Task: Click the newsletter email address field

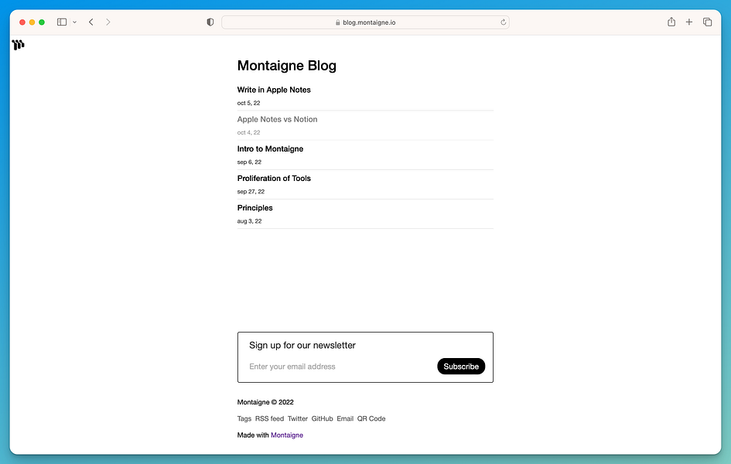Action: click(x=340, y=367)
